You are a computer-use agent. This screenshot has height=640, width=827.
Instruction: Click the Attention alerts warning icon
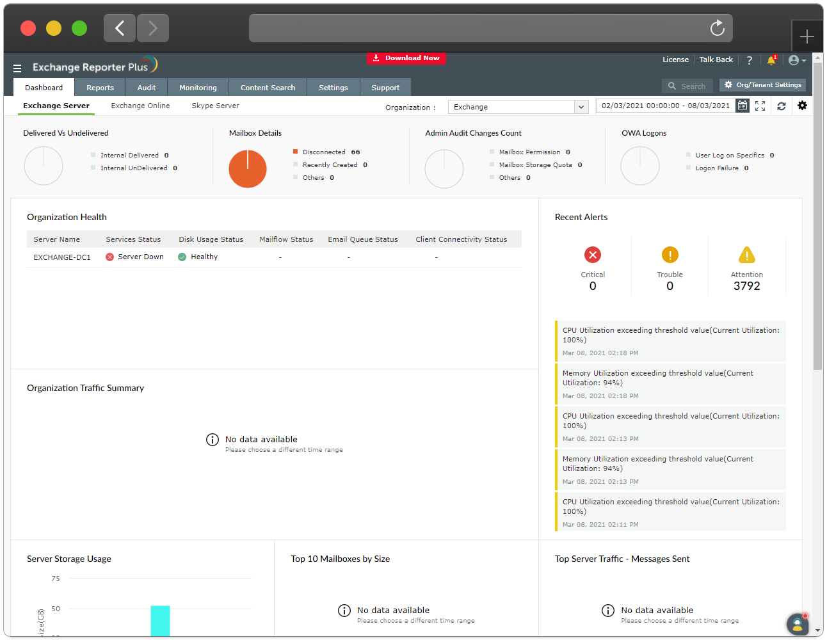(x=747, y=255)
